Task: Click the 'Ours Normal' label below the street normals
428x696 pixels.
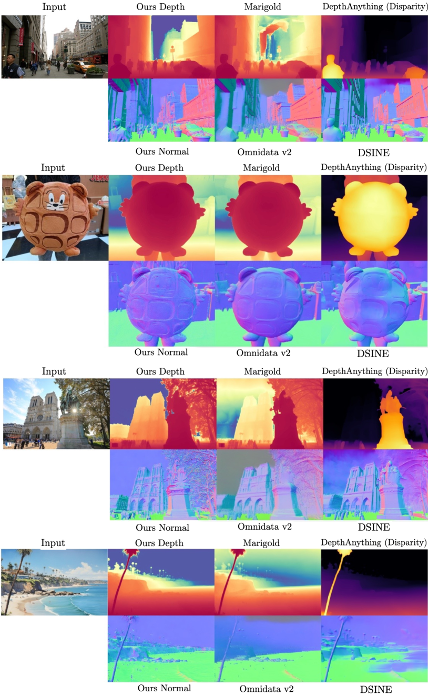Action: pyautogui.click(x=162, y=152)
